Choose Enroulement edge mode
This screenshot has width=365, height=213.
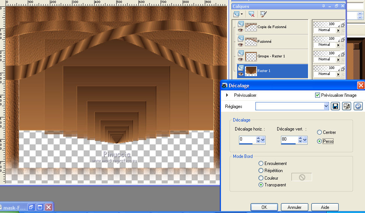click(261, 163)
